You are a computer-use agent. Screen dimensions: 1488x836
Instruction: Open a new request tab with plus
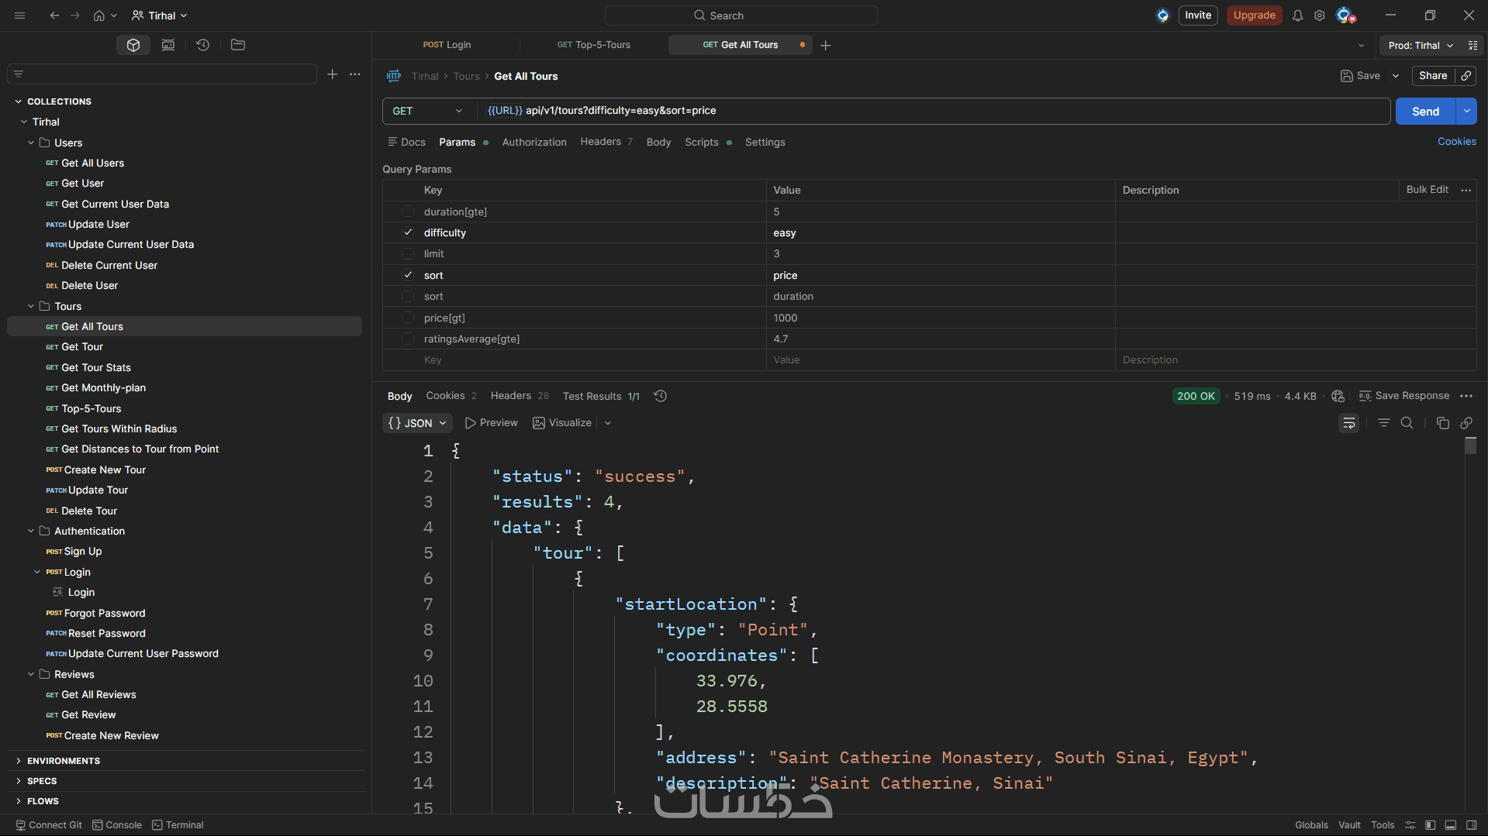pos(826,46)
